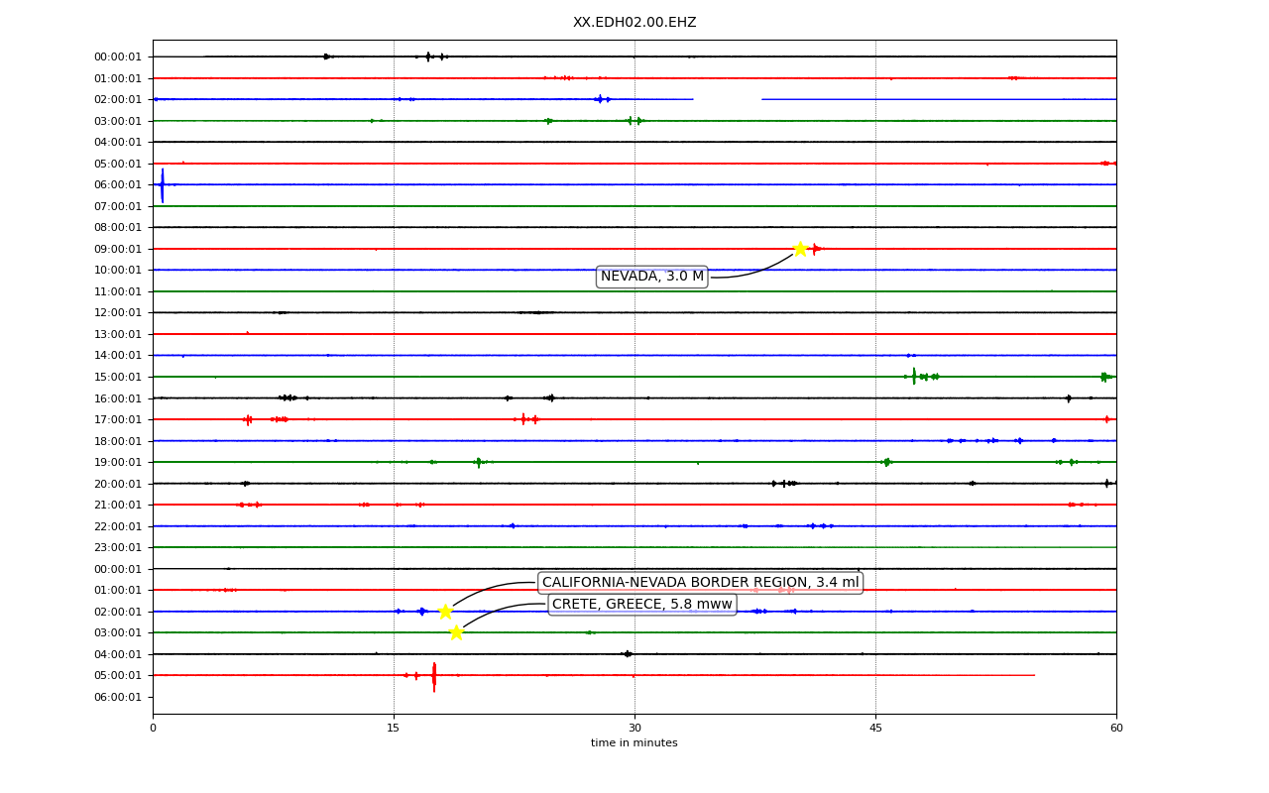Click the yellow star on the 03:00:01 green trace
Image resolution: width=1269 pixels, height=793 pixels.
pyautogui.click(x=456, y=632)
